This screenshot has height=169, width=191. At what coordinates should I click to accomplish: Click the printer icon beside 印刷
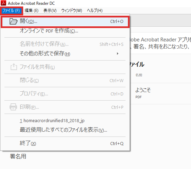pos(13,107)
